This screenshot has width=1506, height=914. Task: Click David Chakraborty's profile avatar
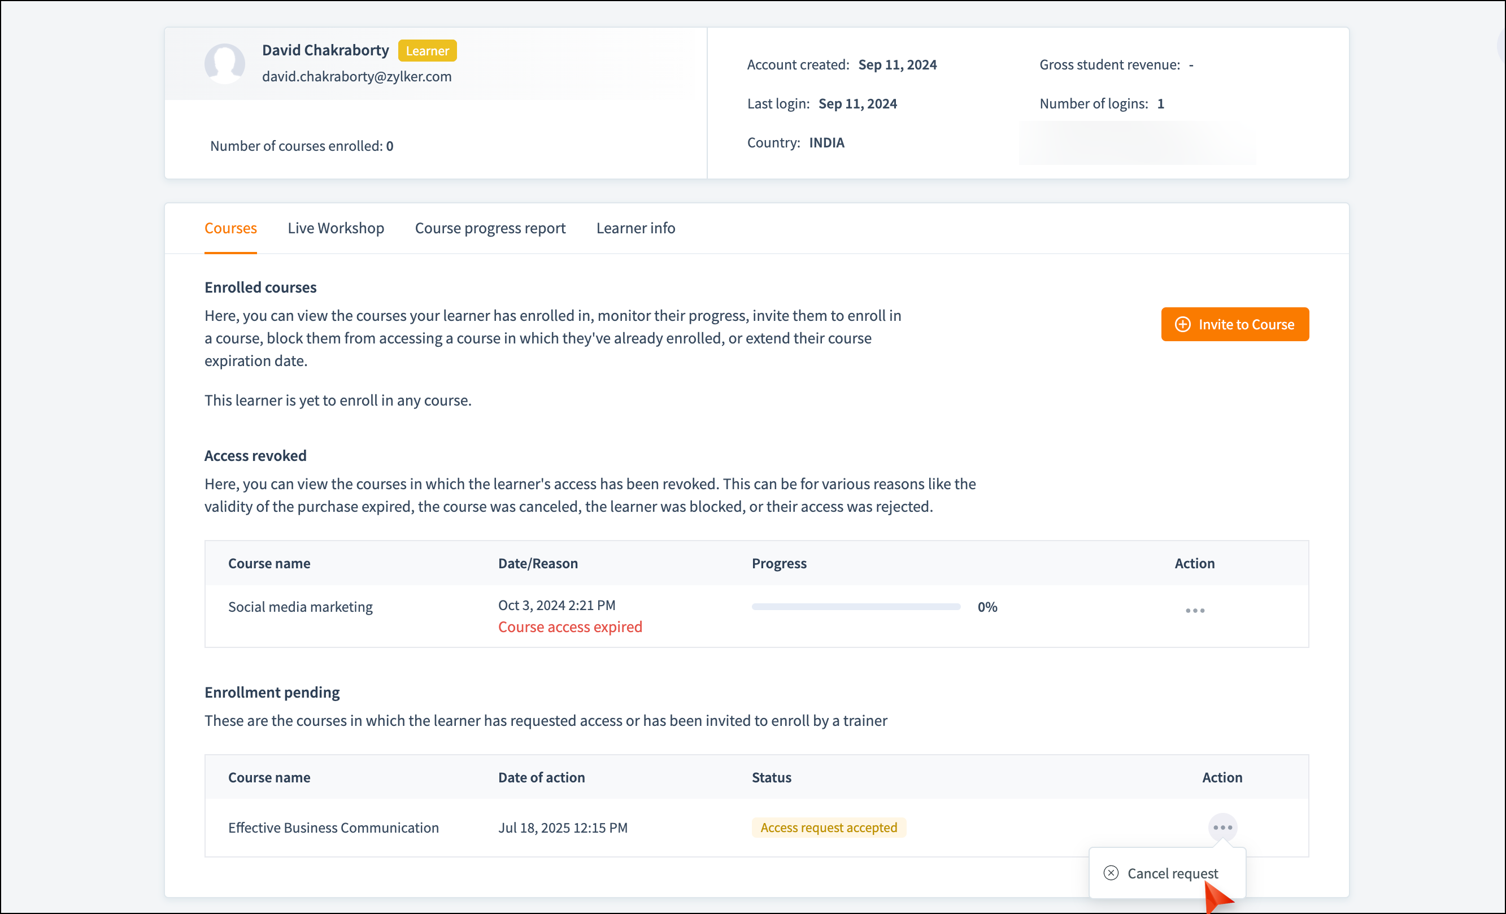[x=224, y=64]
